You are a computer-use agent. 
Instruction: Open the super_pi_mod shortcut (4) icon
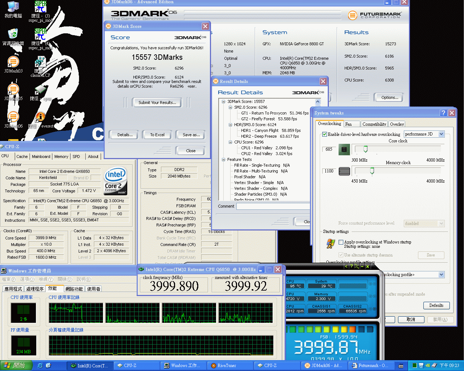[40, 38]
